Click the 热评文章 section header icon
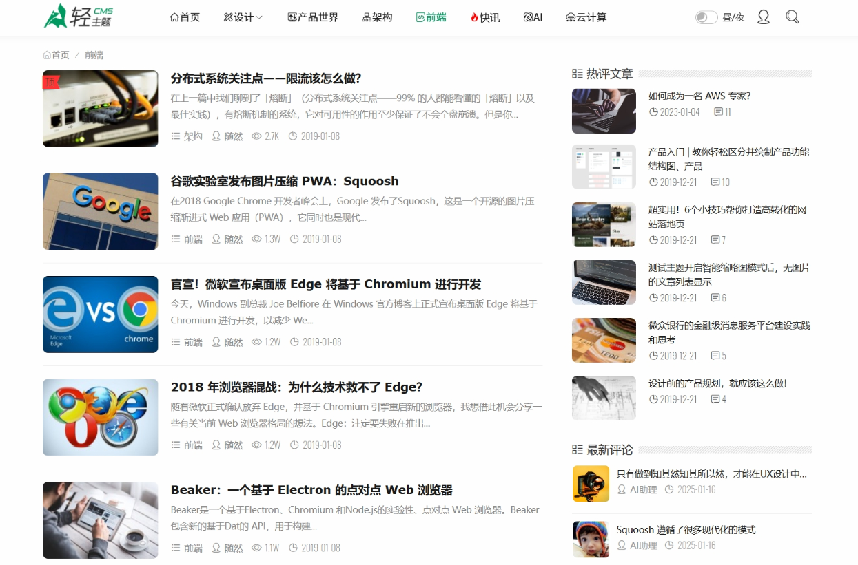Viewport: 858px width, 565px height. [577, 73]
